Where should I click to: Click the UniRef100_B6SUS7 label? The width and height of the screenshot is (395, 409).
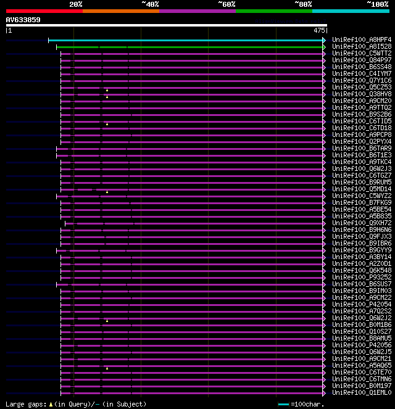(x=362, y=284)
